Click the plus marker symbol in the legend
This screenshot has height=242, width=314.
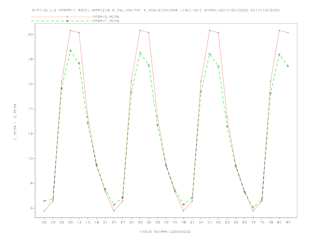67,17
